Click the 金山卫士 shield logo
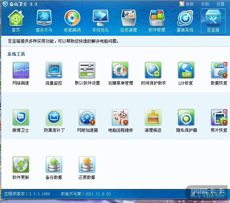This screenshot has height=203, width=230. (x=5, y=4)
